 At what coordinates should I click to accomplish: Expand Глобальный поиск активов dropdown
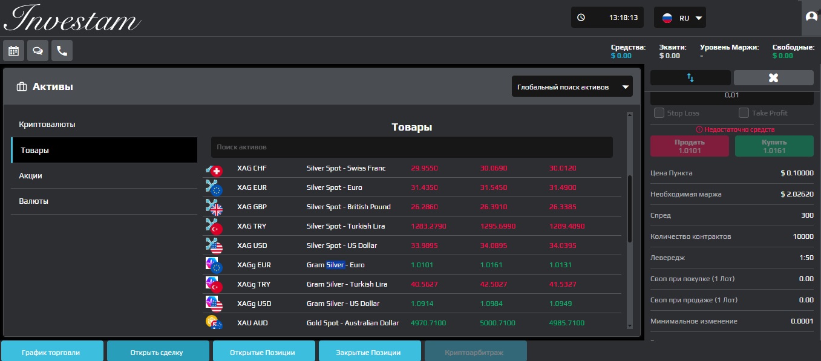(x=572, y=86)
